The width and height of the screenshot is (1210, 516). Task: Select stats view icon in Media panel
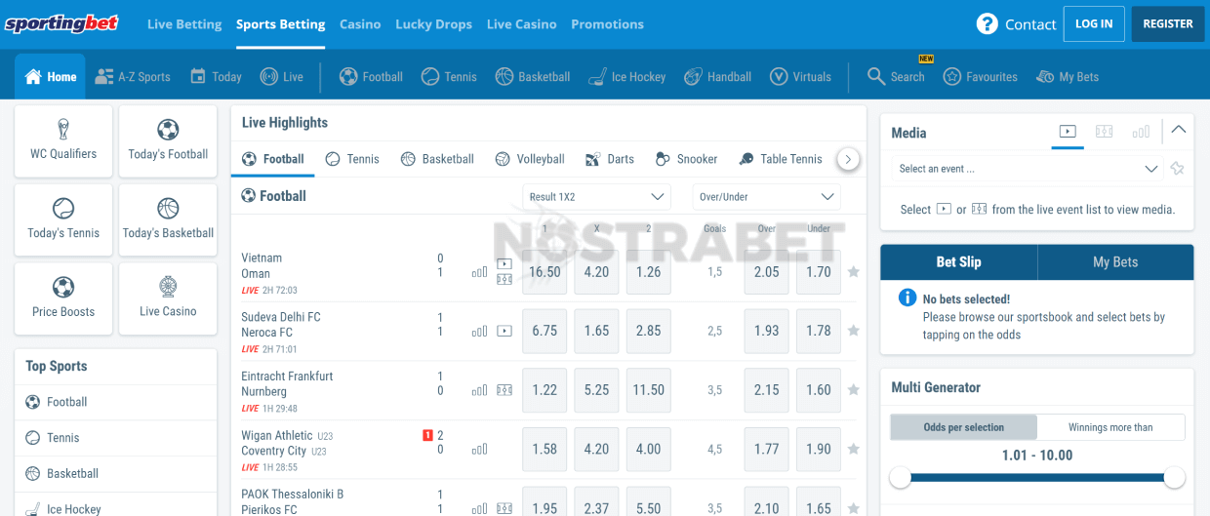tap(1141, 131)
